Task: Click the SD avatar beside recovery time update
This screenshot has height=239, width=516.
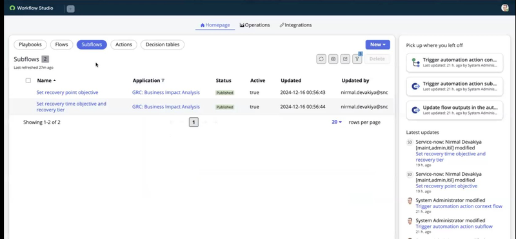Action: 410,142
